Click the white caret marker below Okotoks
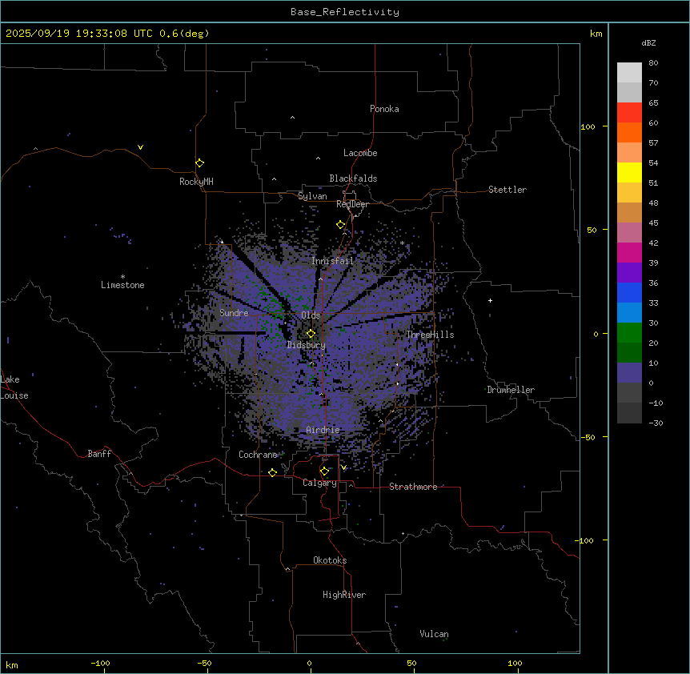This screenshot has height=674, width=690. point(287,569)
